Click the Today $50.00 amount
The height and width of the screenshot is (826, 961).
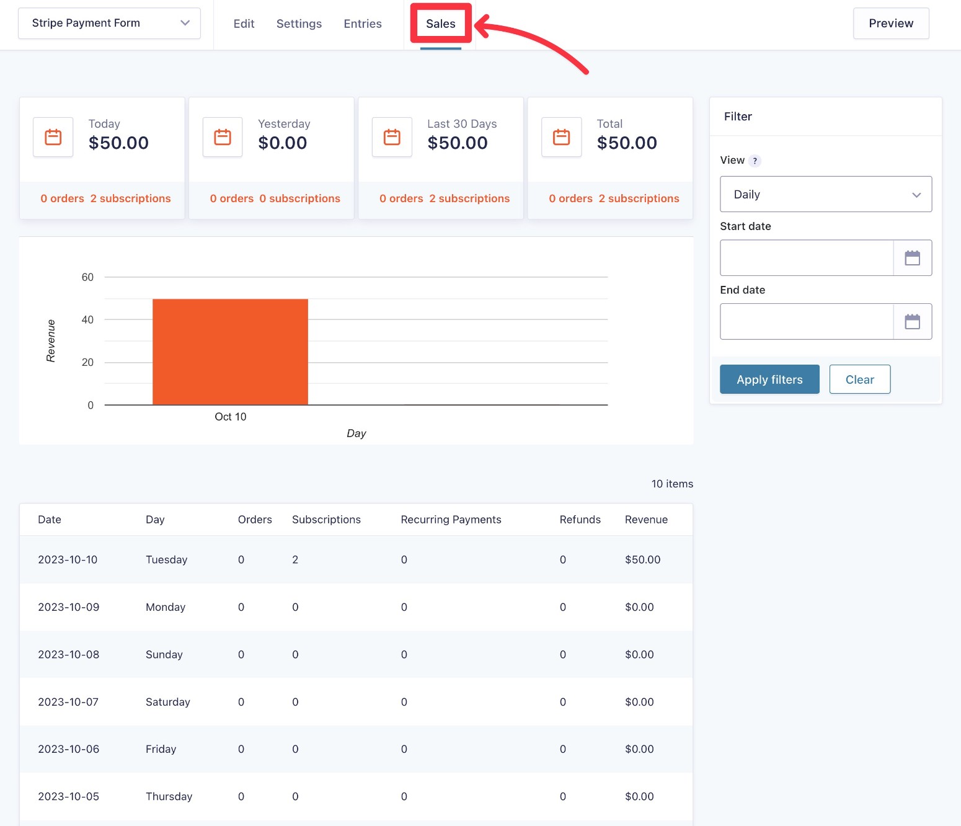(118, 143)
